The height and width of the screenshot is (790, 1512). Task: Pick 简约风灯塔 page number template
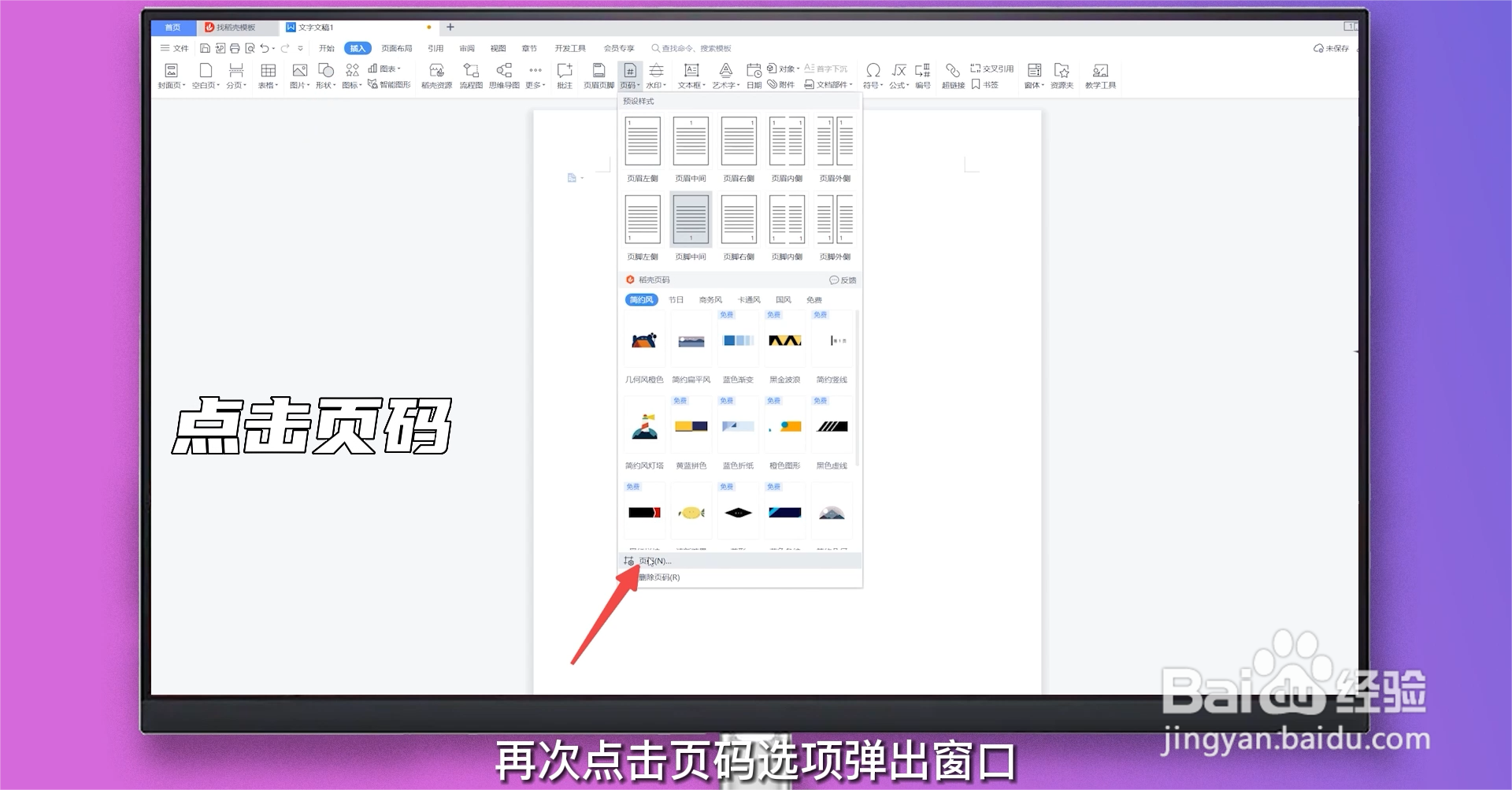[644, 433]
